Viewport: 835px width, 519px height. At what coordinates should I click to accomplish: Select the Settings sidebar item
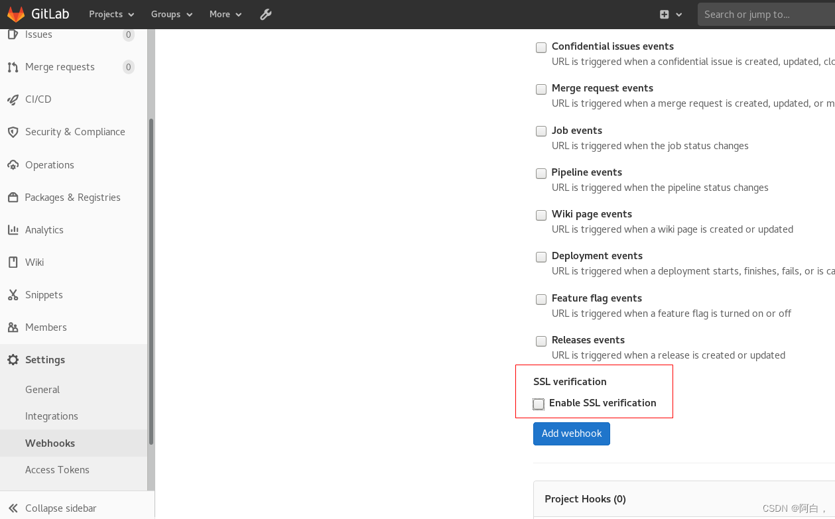coord(73,360)
